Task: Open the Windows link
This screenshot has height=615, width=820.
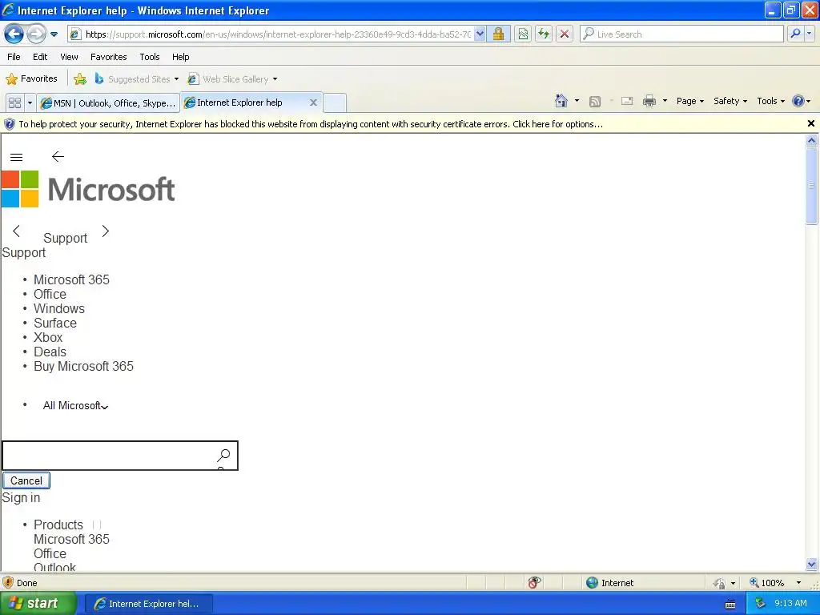Action: pyautogui.click(x=59, y=308)
